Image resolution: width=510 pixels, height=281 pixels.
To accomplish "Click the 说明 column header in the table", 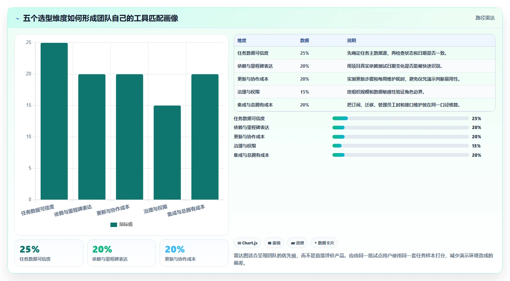I will (x=352, y=41).
